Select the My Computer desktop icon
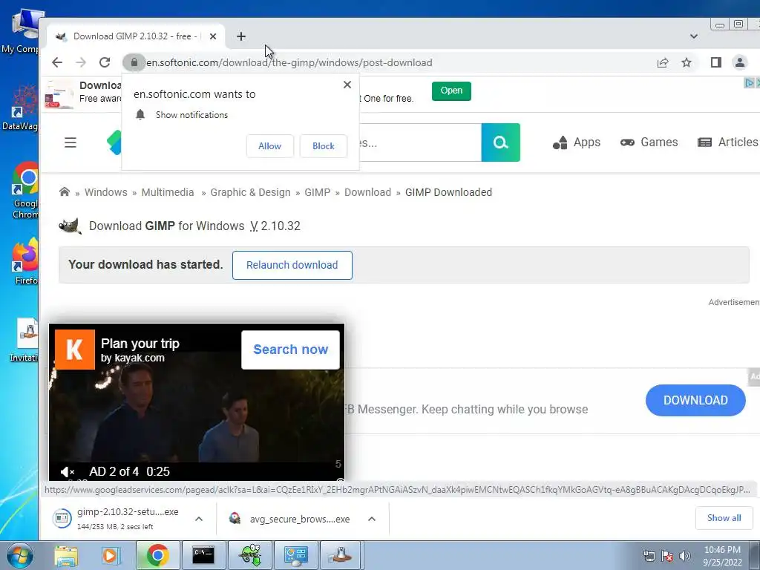Screen dimensions: 760x570 (x=22, y=31)
